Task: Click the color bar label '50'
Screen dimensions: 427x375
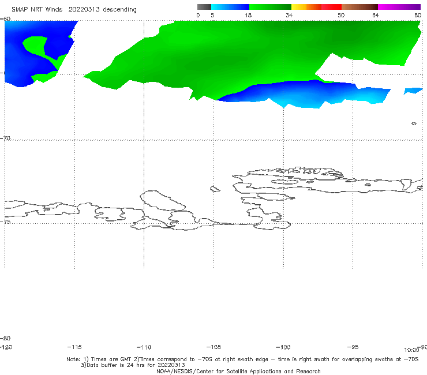Action: pos(341,15)
